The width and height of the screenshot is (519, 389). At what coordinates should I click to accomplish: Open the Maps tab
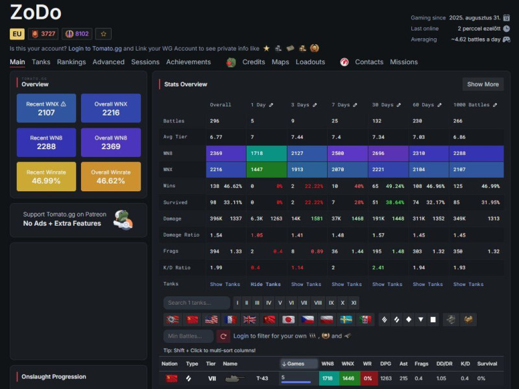tap(280, 62)
